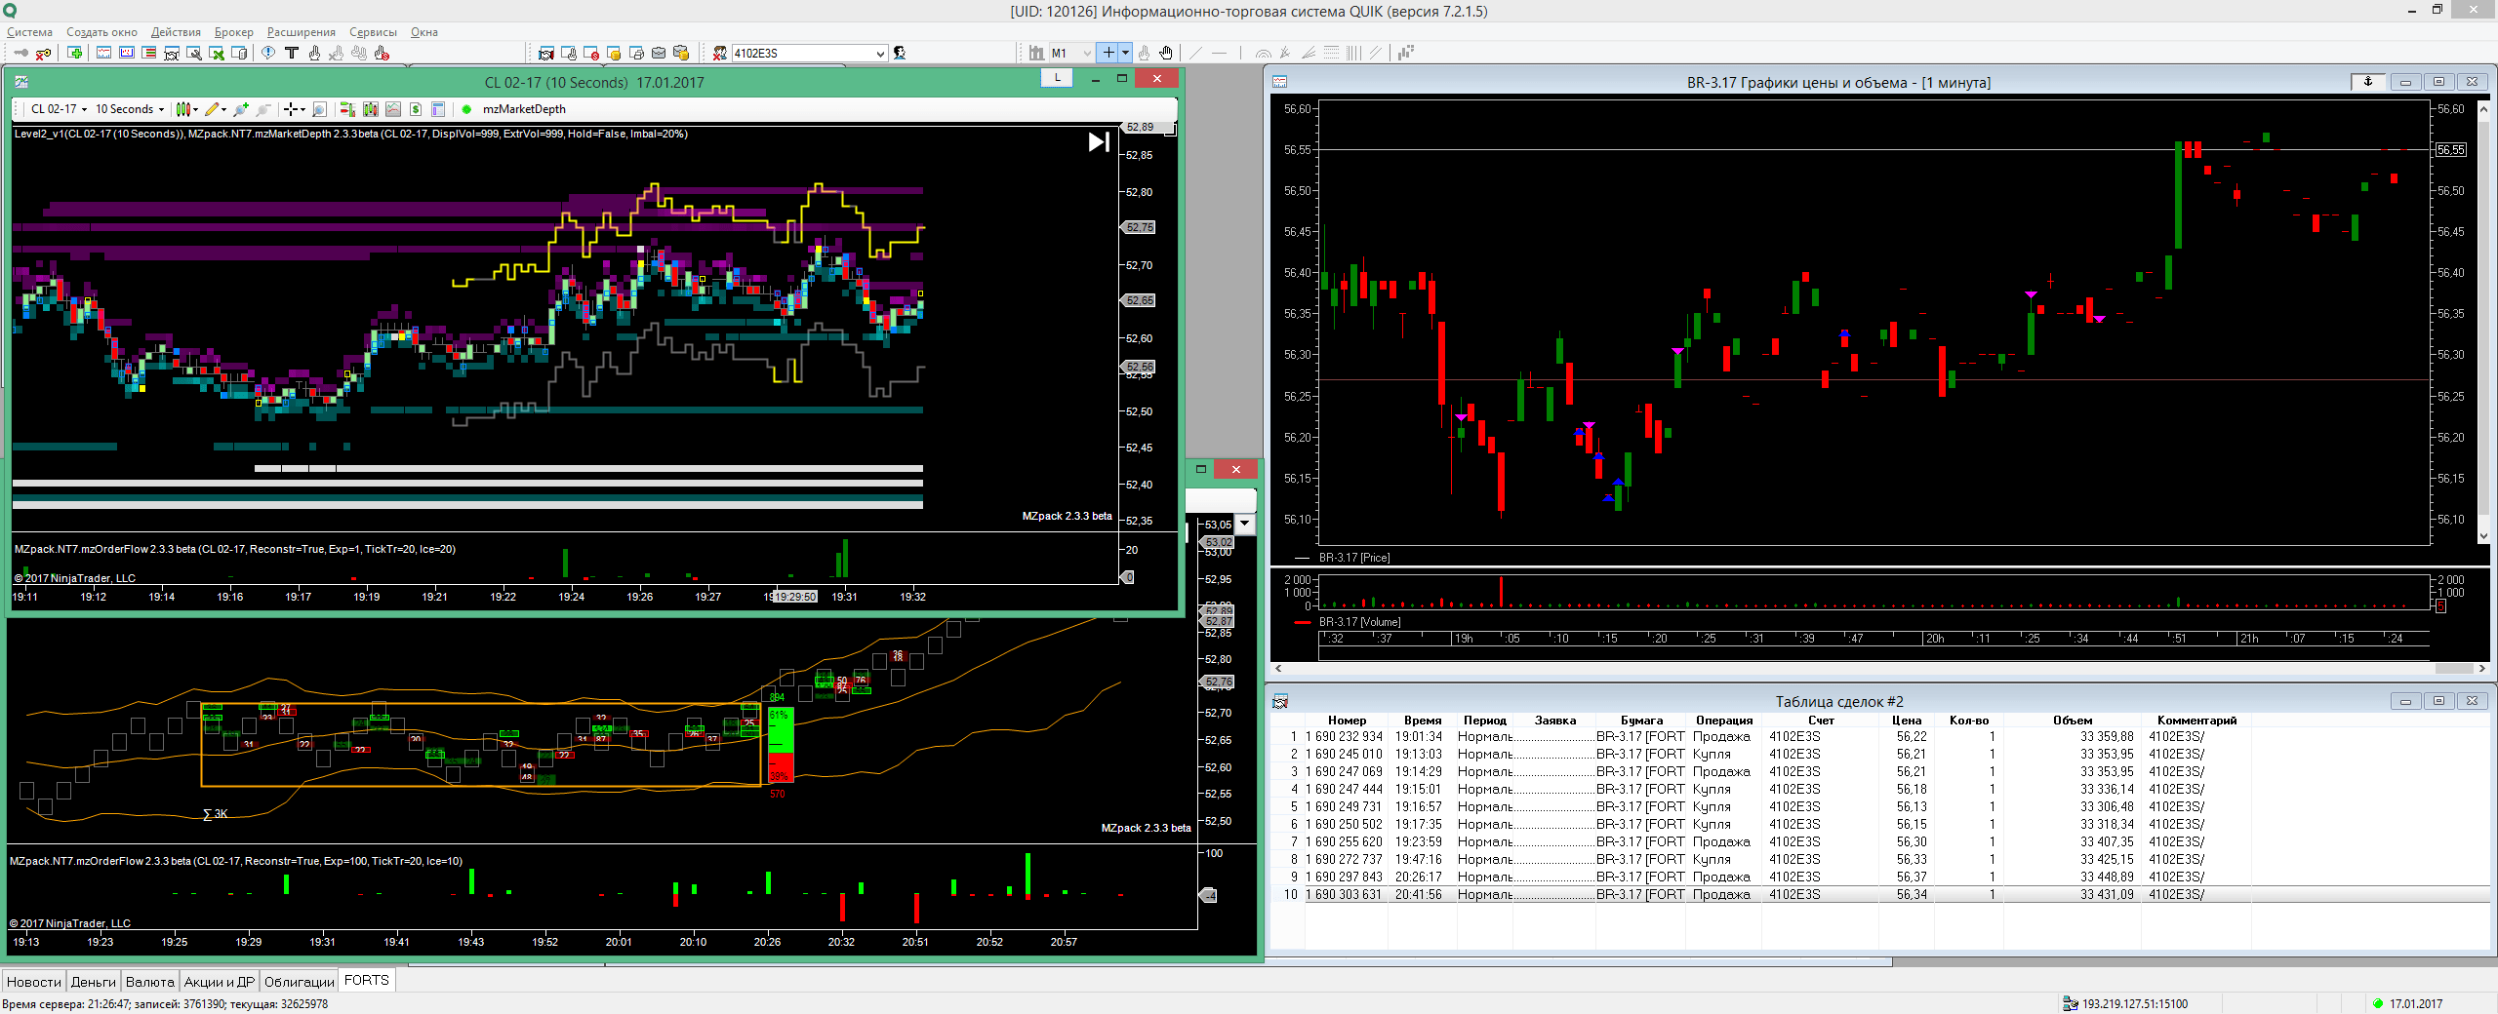Select the trend line drawing tool

(1195, 53)
